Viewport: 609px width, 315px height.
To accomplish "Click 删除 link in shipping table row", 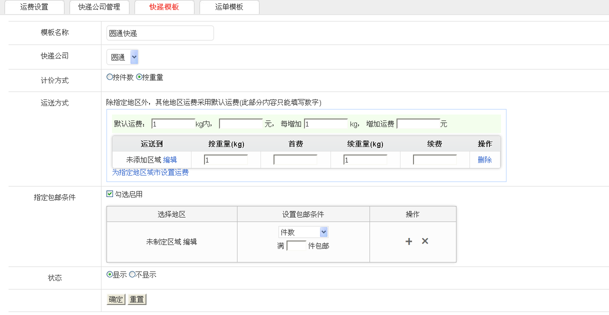I will pyautogui.click(x=484, y=160).
